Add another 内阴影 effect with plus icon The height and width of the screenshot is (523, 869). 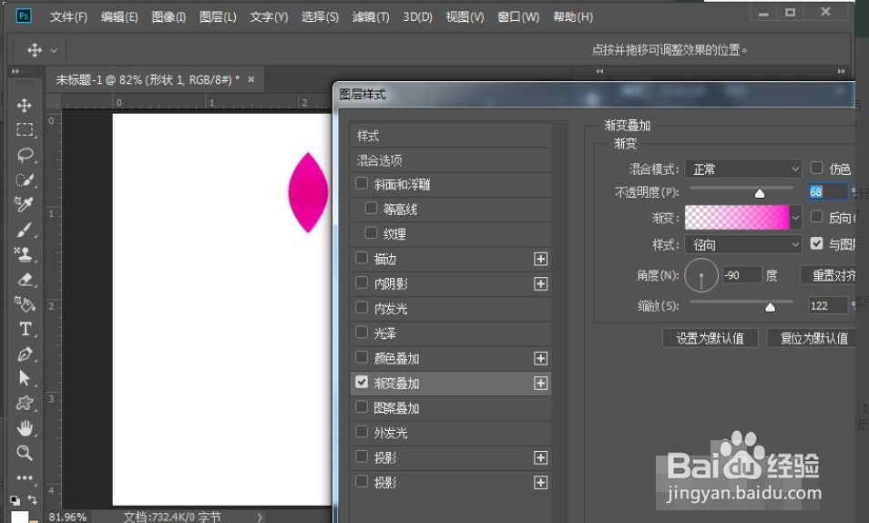[x=540, y=284]
